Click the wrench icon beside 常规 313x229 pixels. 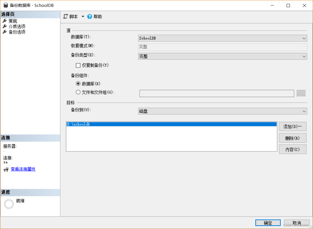[x=5, y=21]
